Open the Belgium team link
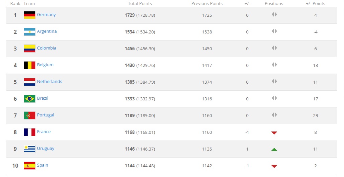Screen dimensions: 344x177 45,65
